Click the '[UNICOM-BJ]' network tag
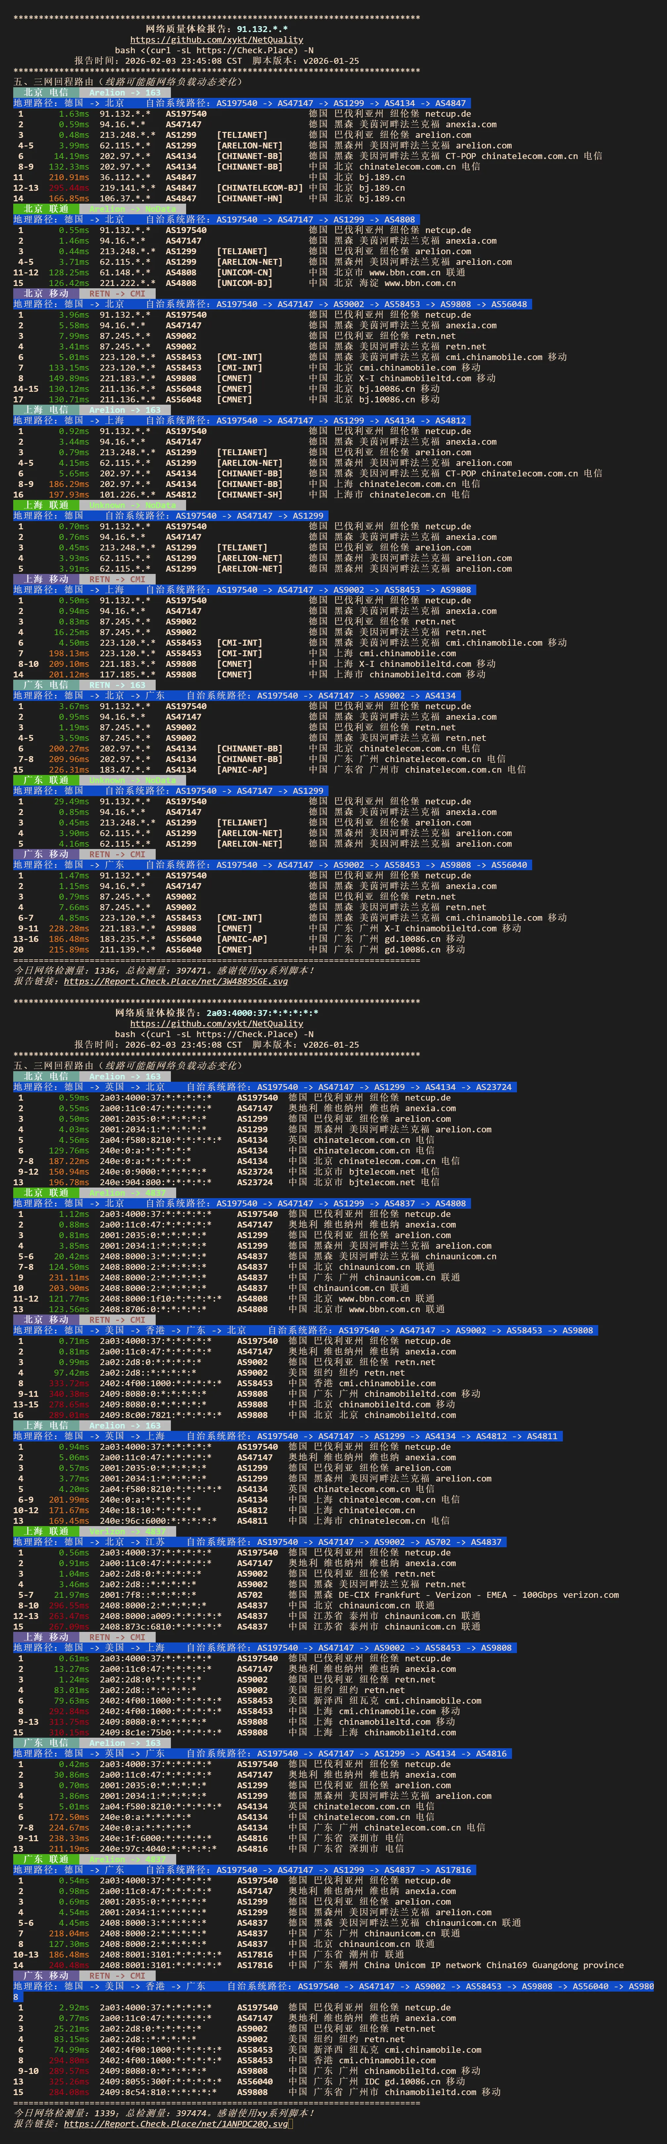Image resolution: width=667 pixels, height=2144 pixels. [245, 283]
